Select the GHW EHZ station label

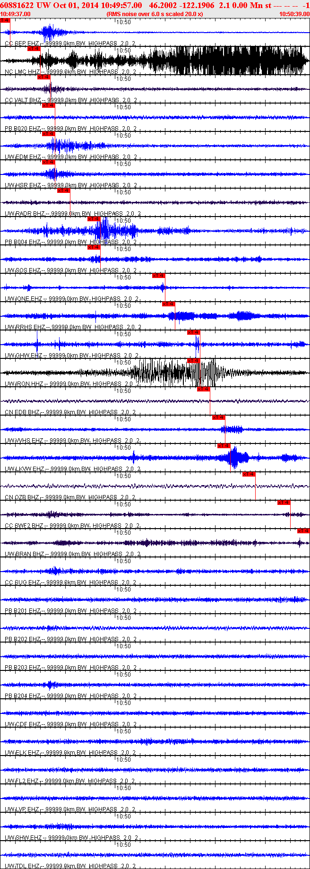(x=71, y=356)
